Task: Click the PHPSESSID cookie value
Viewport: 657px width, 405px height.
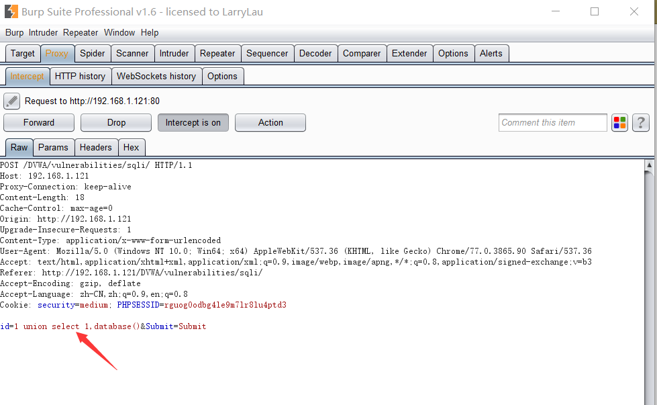Action: 225,305
